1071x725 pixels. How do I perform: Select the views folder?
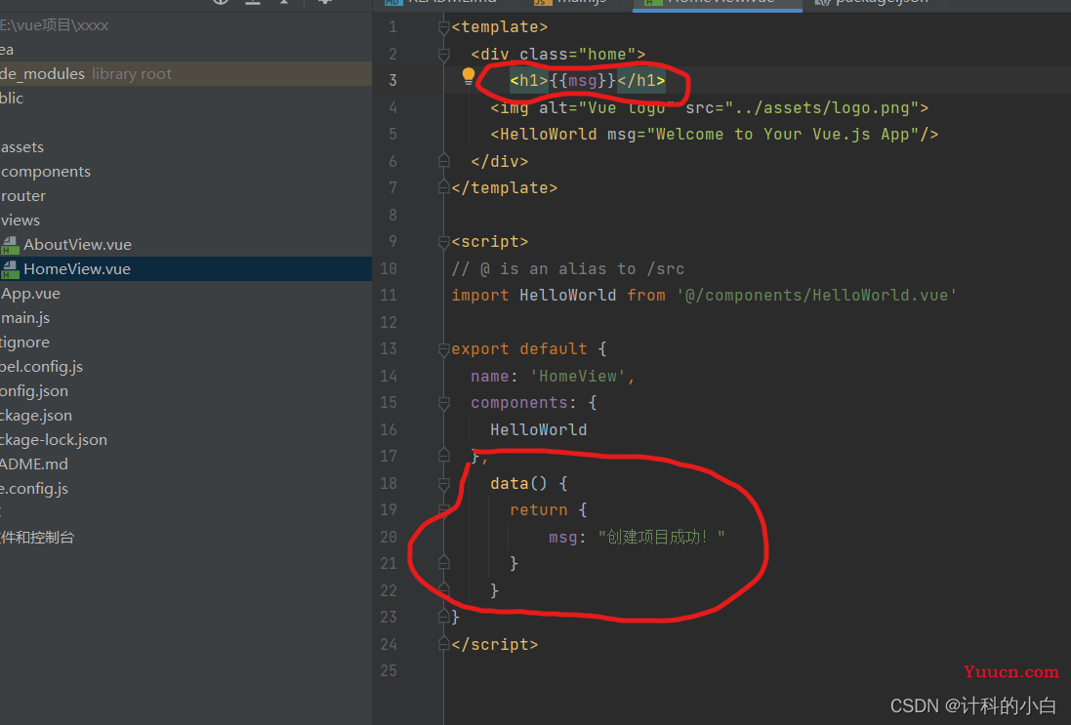pyautogui.click(x=20, y=221)
